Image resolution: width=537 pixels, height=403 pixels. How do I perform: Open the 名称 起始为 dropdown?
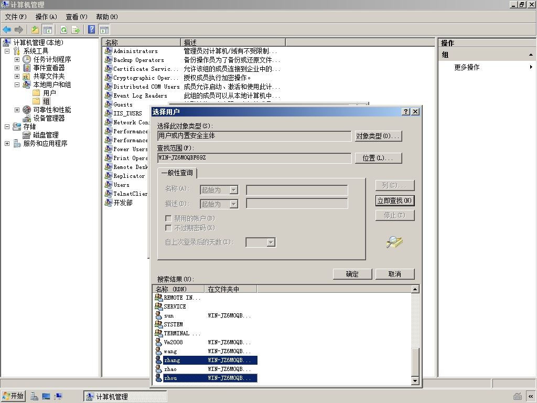click(x=234, y=190)
